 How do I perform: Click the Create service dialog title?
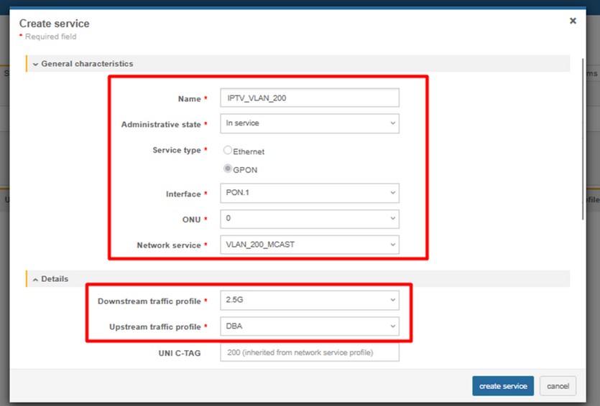tap(54, 24)
